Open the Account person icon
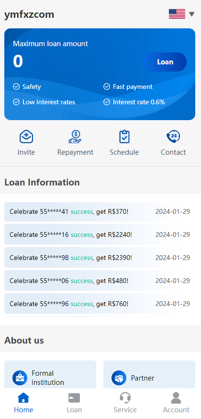Image resolution: width=201 pixels, height=419 pixels. click(176, 398)
